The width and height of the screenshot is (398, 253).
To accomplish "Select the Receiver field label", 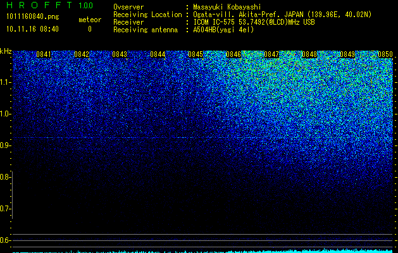I will [128, 22].
